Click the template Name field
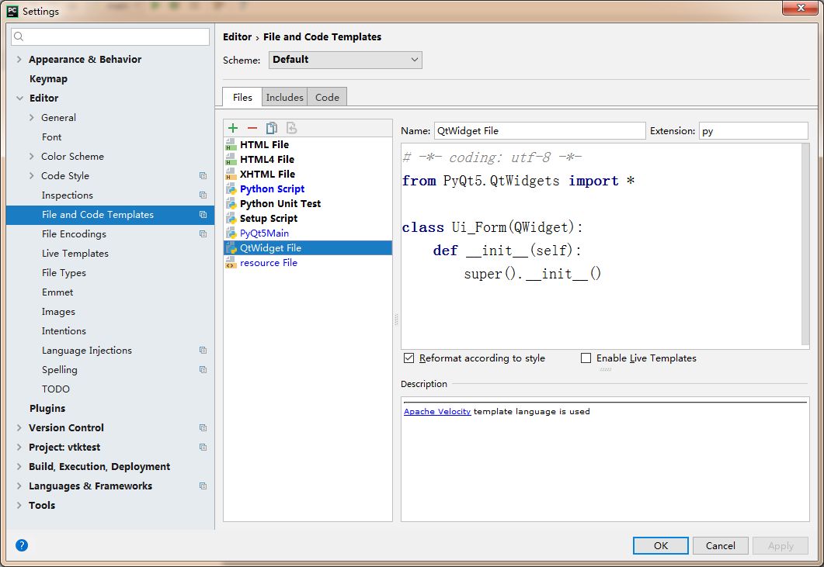Screen dimensions: 824x567 540,131
